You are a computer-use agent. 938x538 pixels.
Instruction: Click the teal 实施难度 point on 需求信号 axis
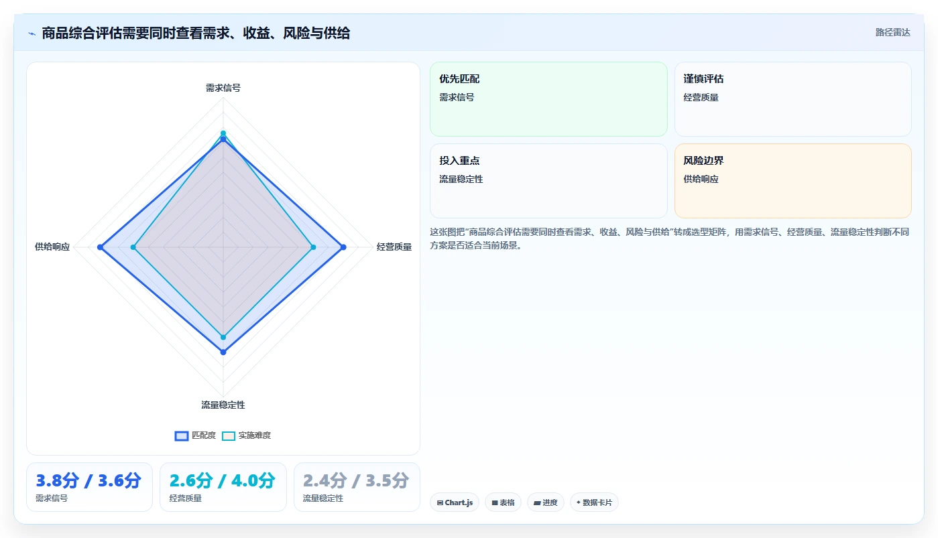click(223, 133)
